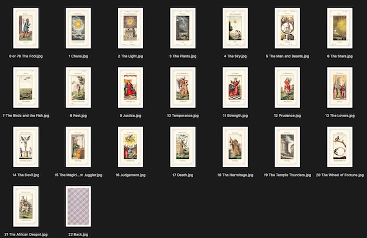Select the Justice card thumbnail
The height and width of the screenshot is (238, 367).
(x=130, y=87)
